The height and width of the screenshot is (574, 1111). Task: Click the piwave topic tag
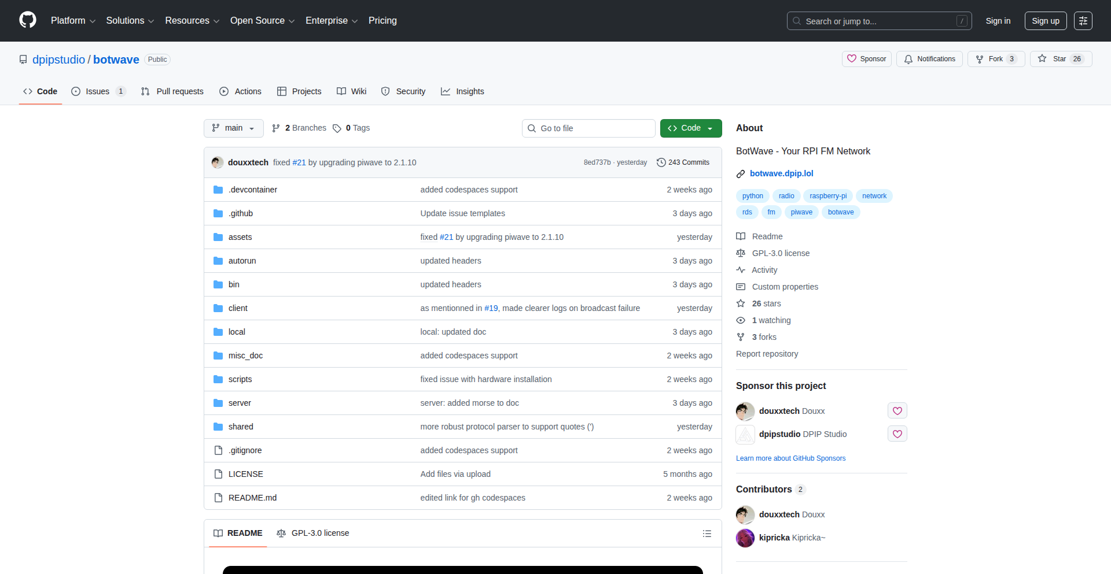pyautogui.click(x=801, y=212)
